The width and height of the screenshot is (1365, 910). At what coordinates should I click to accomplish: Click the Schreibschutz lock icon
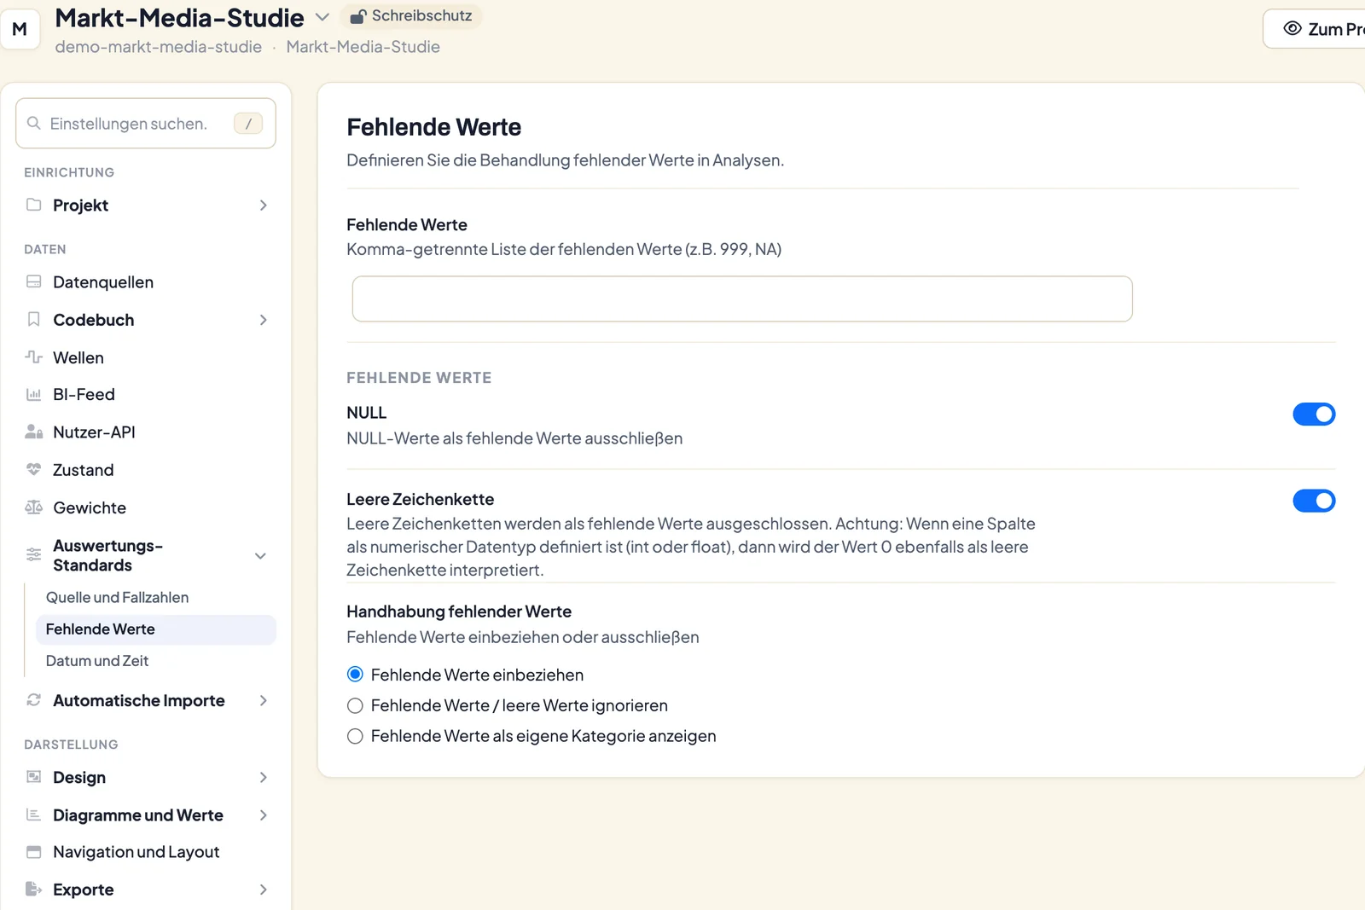(358, 16)
